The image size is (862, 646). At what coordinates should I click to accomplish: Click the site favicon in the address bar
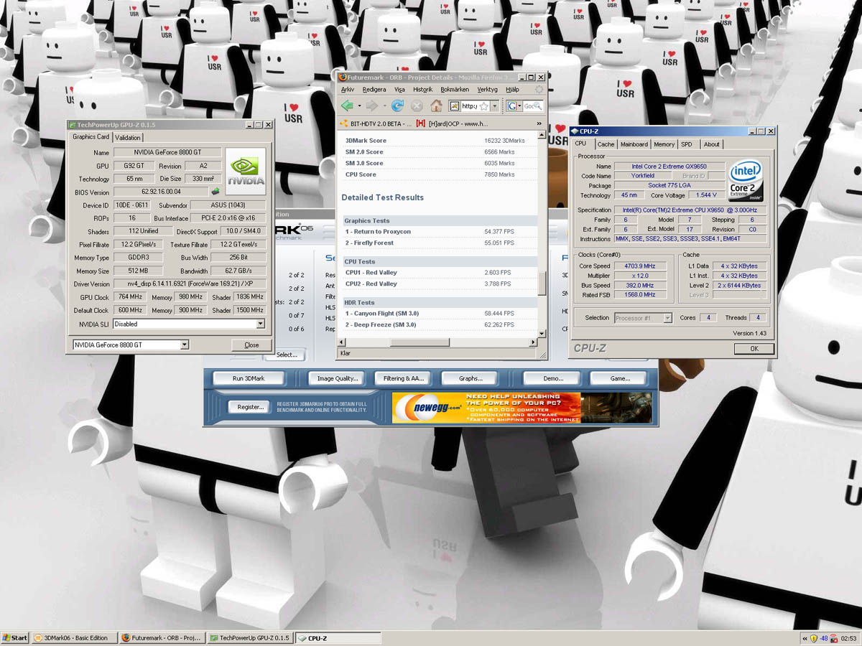(x=455, y=106)
